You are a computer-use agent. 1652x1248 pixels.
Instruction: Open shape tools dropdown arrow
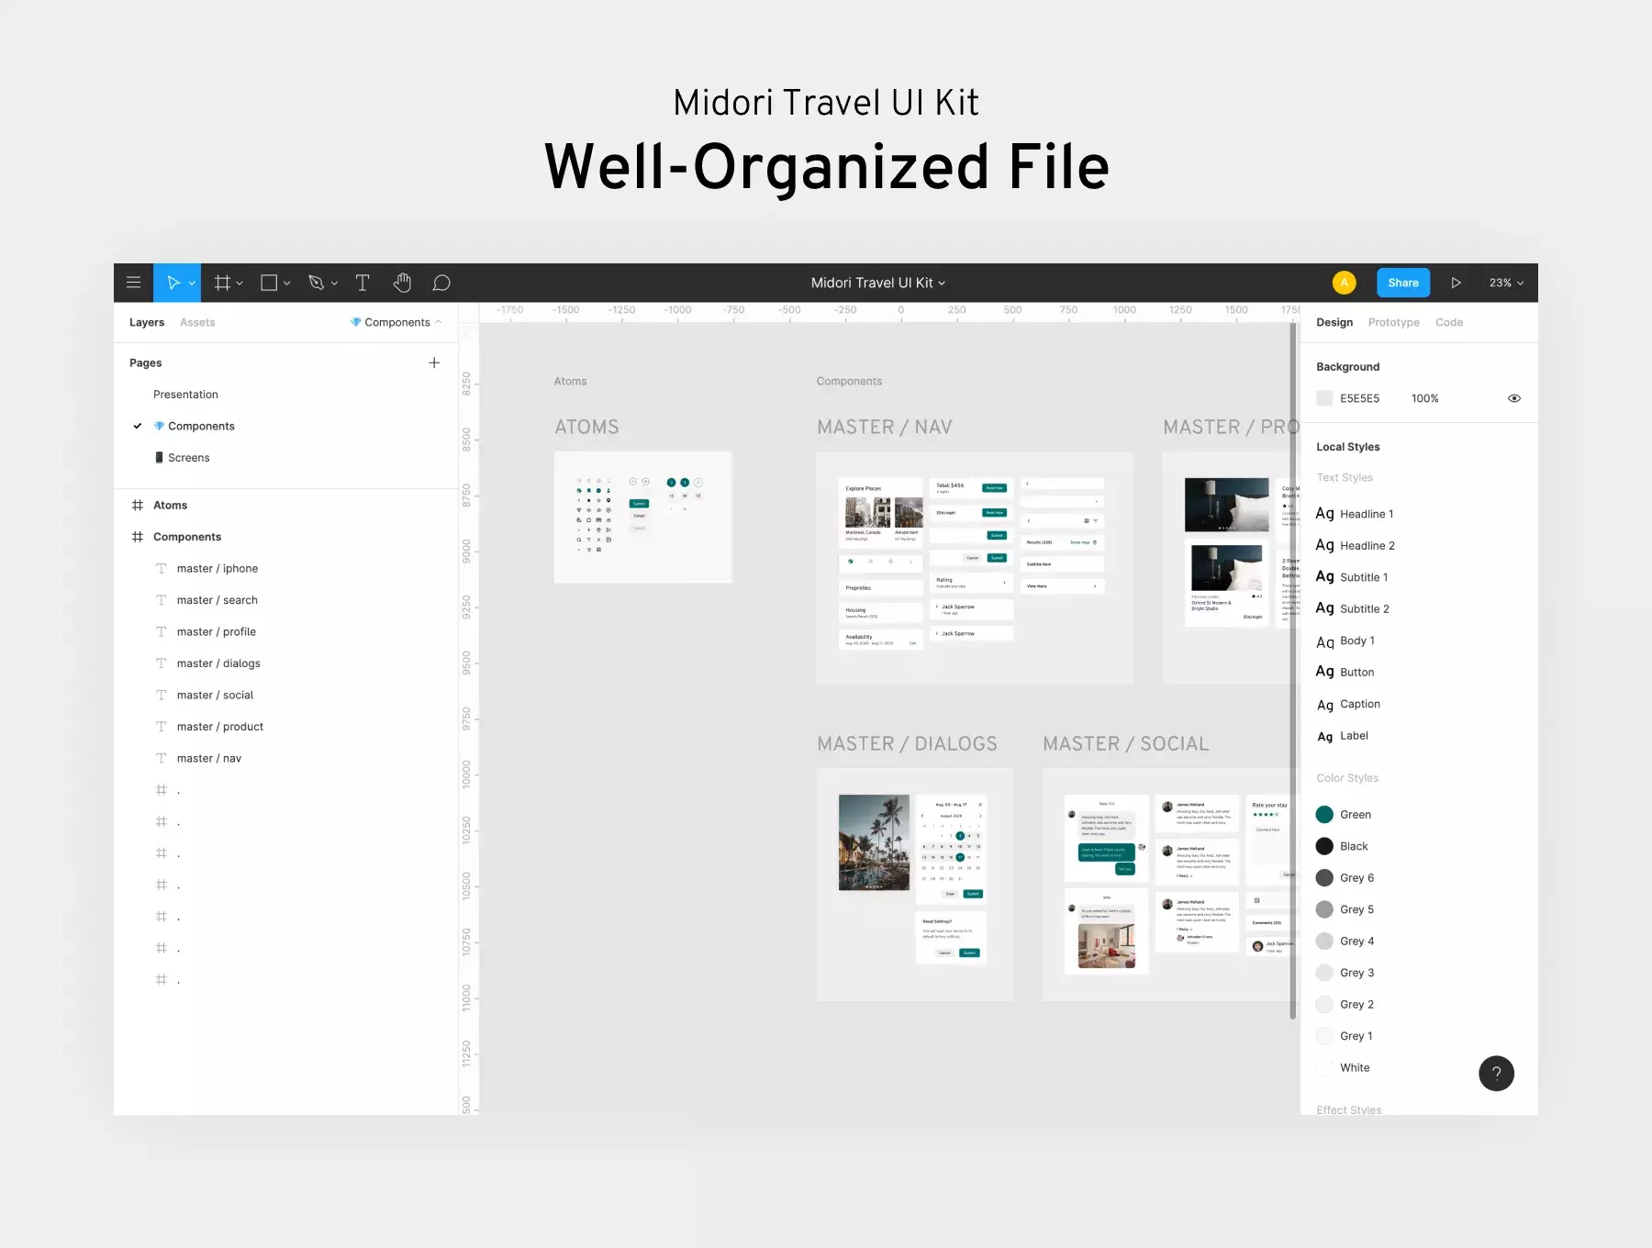pyautogui.click(x=287, y=284)
